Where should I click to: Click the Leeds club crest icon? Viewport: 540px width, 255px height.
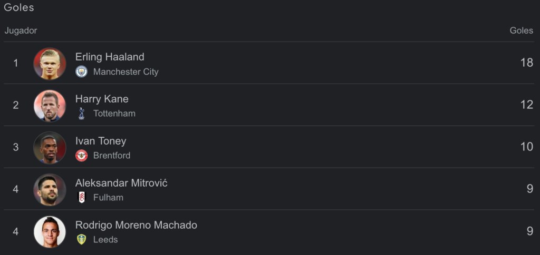click(81, 240)
